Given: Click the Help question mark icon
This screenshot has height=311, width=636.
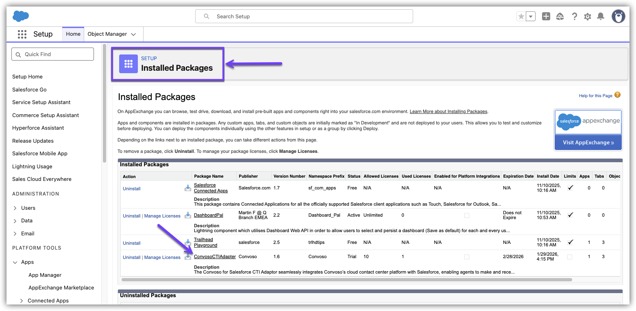Looking at the screenshot, I should click(x=574, y=16).
